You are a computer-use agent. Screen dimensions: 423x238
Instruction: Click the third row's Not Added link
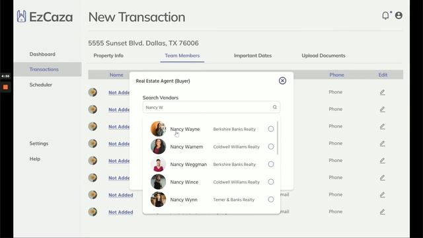pos(119,126)
